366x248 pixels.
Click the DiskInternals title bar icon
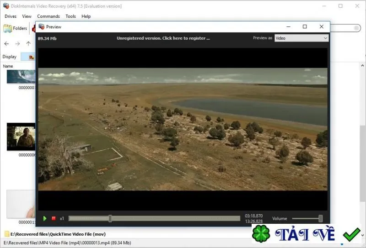click(6, 6)
